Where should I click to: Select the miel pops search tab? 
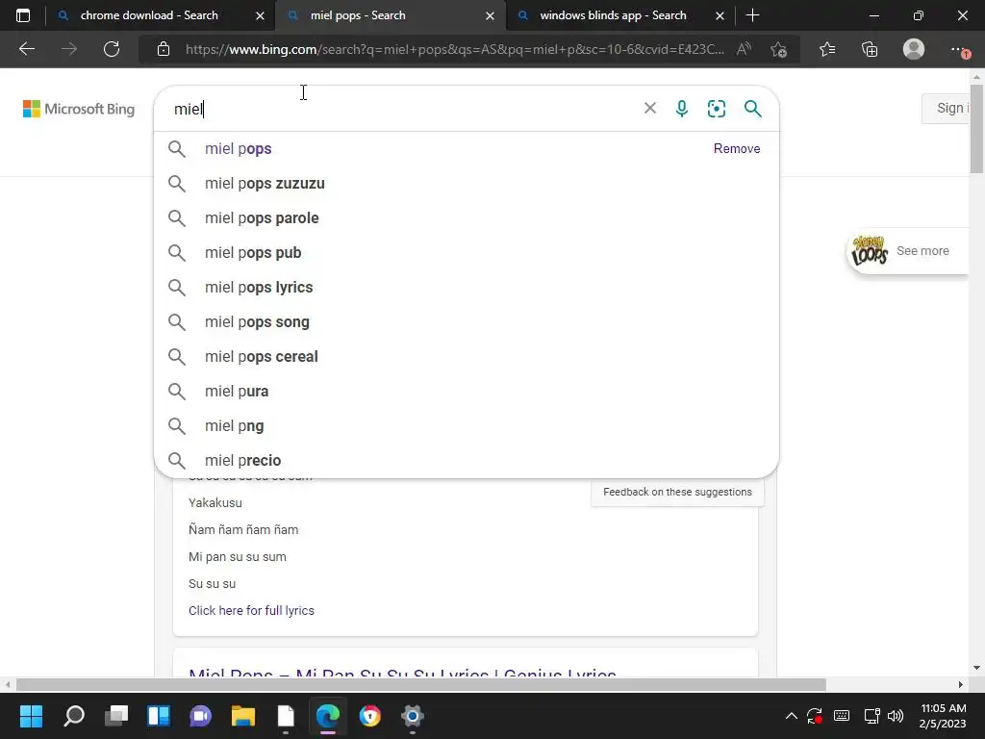tap(358, 15)
